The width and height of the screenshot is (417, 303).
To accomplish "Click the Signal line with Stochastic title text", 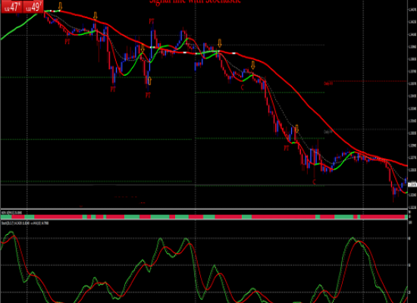I will click(x=195, y=2).
